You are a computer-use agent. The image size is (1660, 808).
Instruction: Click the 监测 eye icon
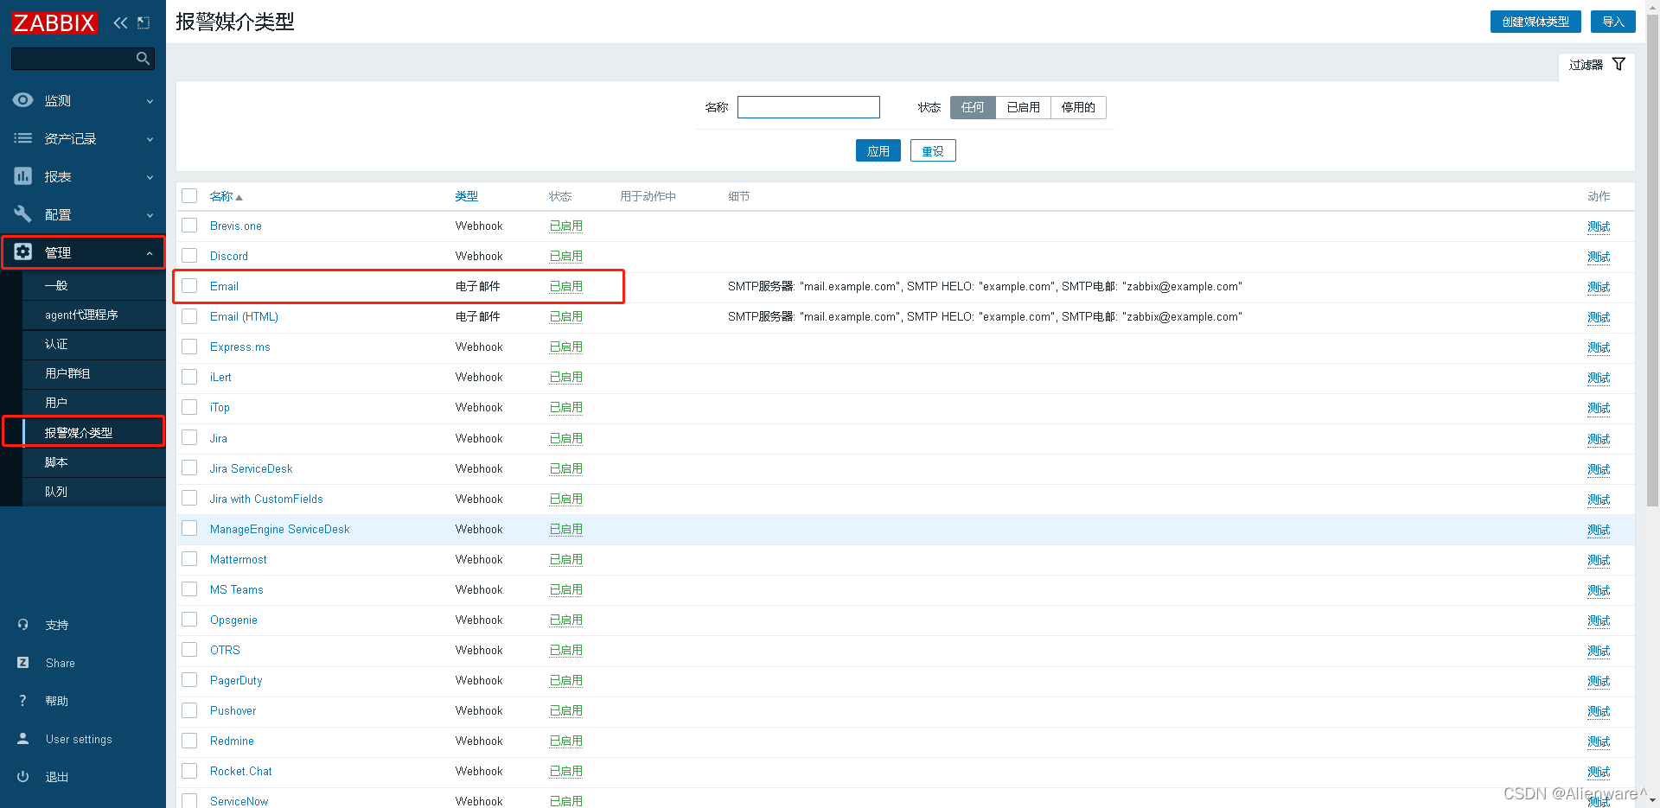pos(23,100)
